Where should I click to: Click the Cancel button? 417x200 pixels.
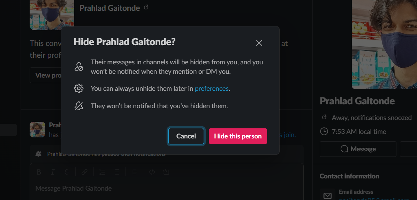tap(186, 136)
